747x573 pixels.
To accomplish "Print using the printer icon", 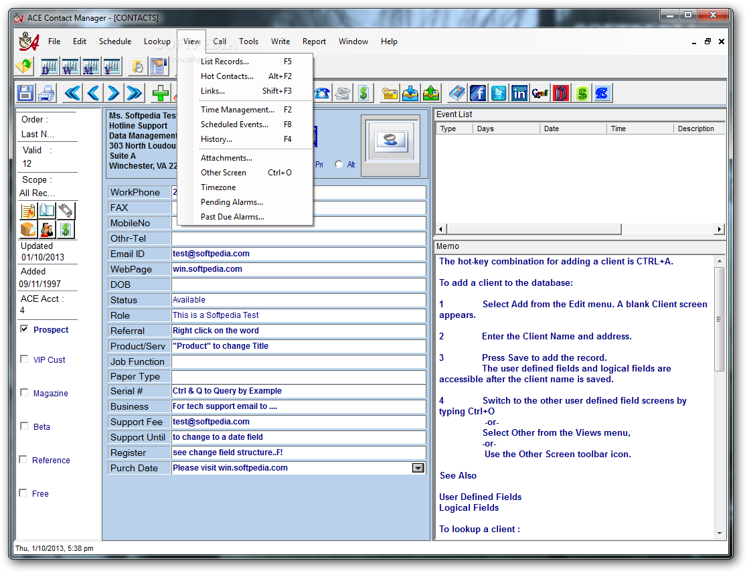I will pos(46,93).
